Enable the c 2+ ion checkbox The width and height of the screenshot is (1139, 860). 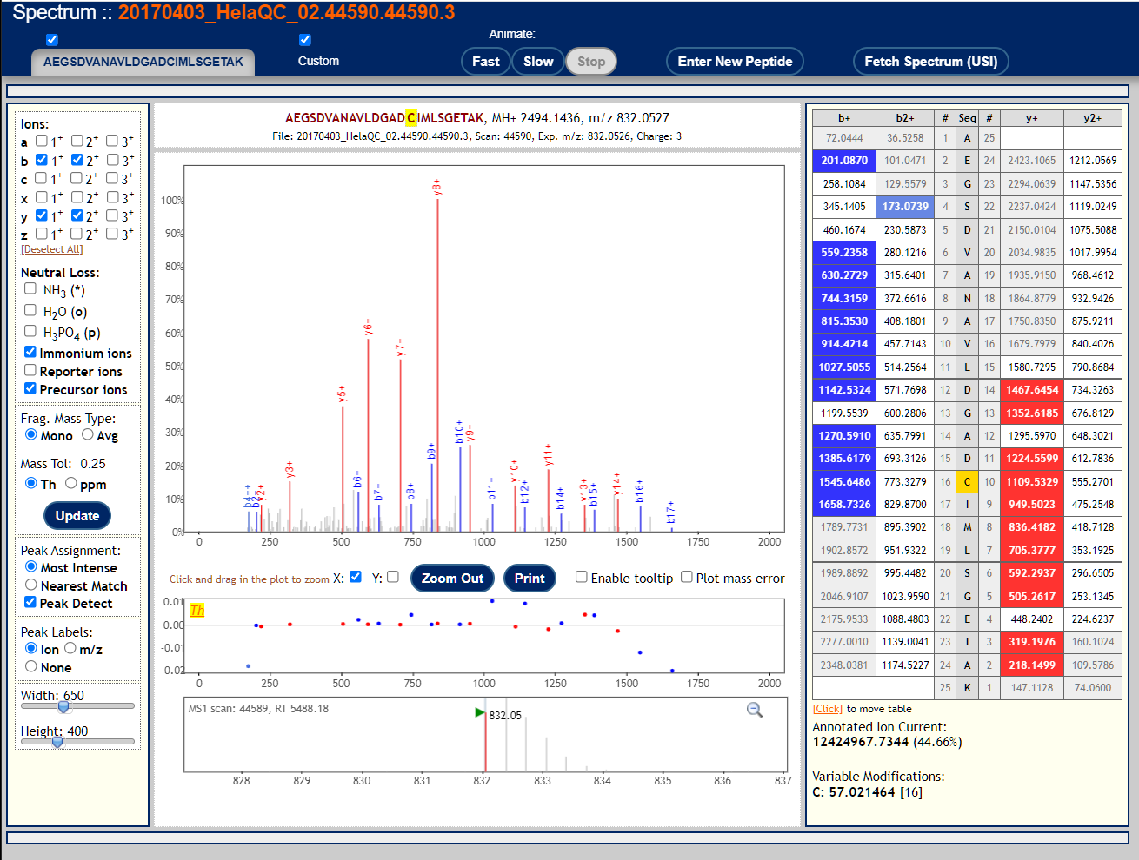(77, 178)
